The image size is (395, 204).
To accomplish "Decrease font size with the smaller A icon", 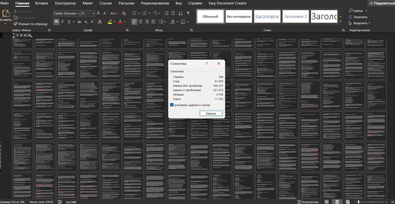I will tap(105, 13).
